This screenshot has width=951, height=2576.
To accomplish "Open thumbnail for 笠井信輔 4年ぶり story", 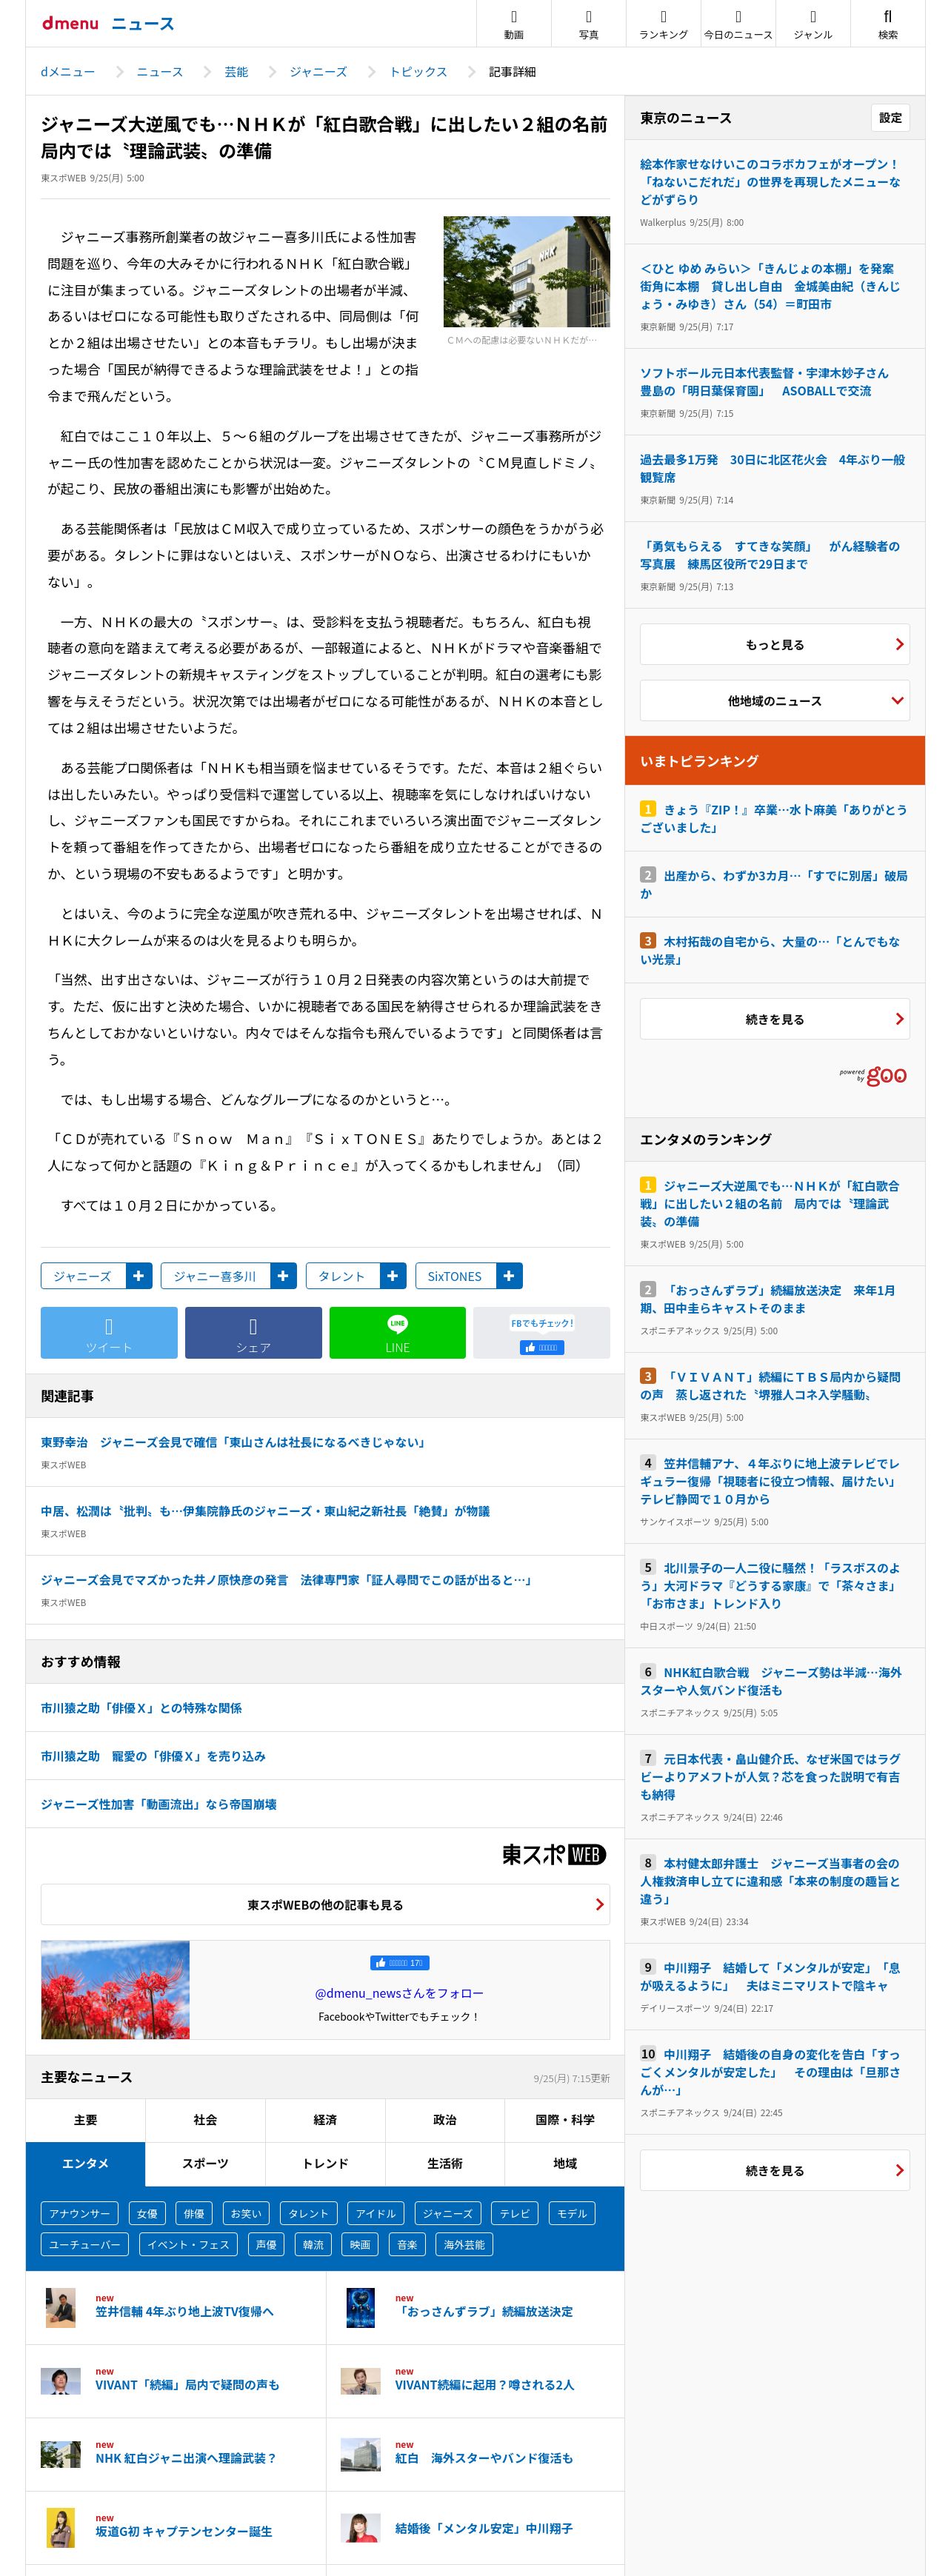I will click(x=60, y=2308).
